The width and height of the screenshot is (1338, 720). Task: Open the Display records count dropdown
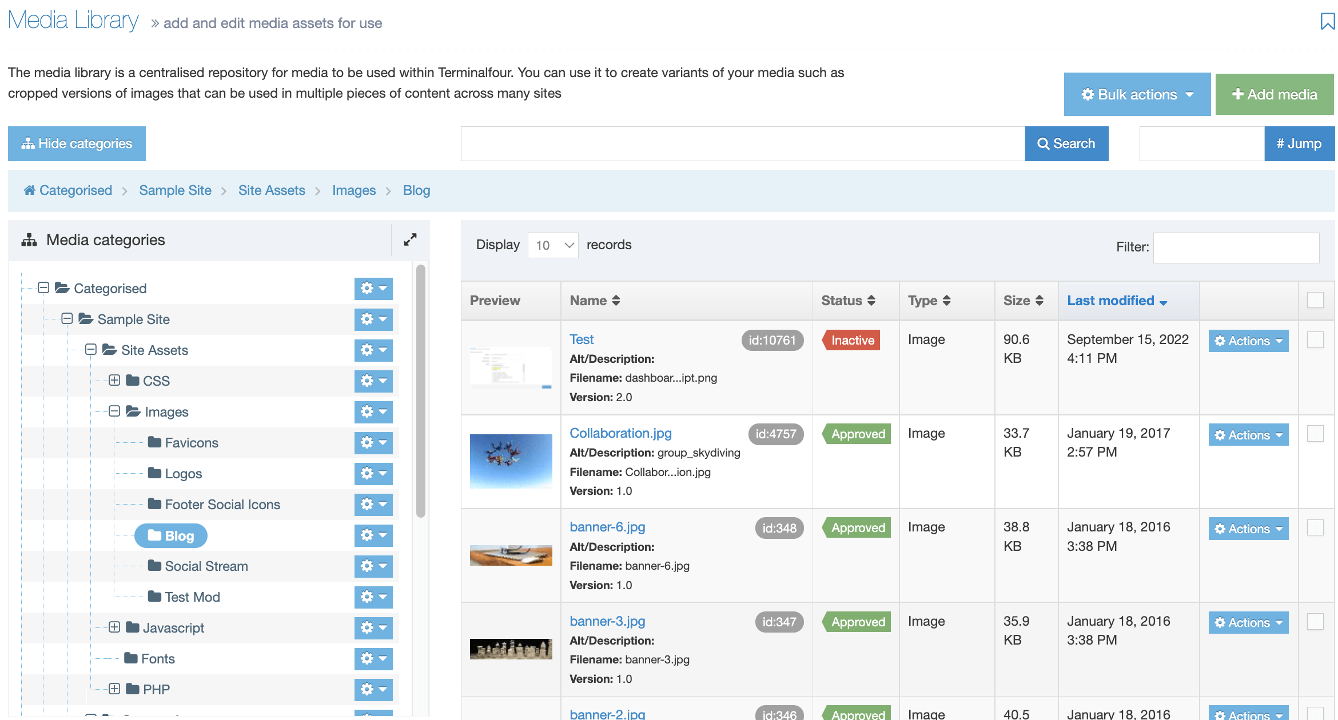pos(552,245)
